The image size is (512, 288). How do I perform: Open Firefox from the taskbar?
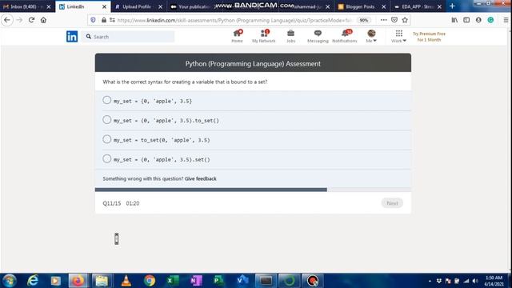(78, 281)
